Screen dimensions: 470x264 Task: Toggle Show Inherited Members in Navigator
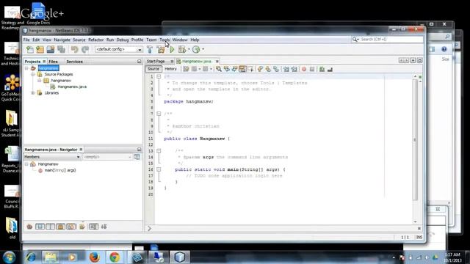coord(29,227)
